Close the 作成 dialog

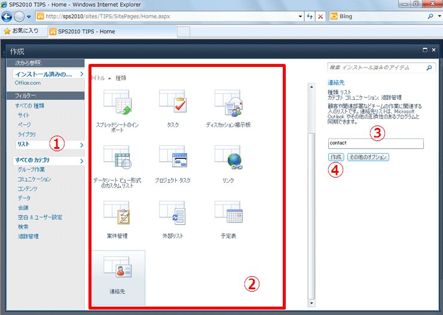pyautogui.click(x=433, y=50)
